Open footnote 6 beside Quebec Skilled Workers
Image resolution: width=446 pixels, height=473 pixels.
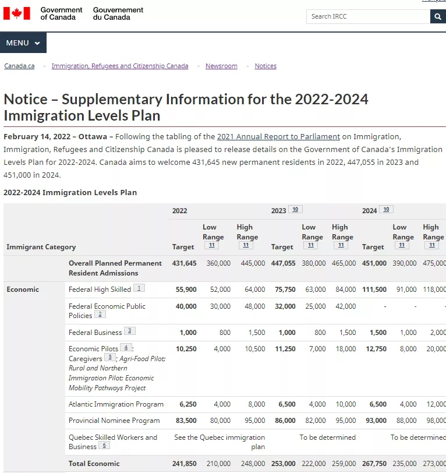[x=104, y=446]
